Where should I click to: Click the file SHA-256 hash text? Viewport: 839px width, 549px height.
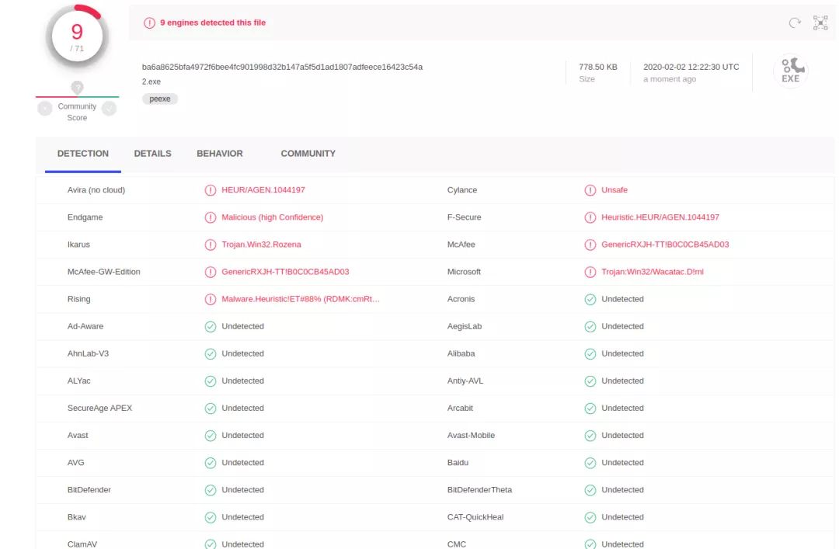[x=282, y=67]
